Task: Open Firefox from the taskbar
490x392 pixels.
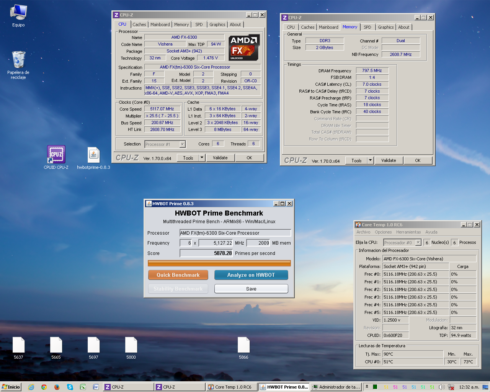Action: [57, 387]
